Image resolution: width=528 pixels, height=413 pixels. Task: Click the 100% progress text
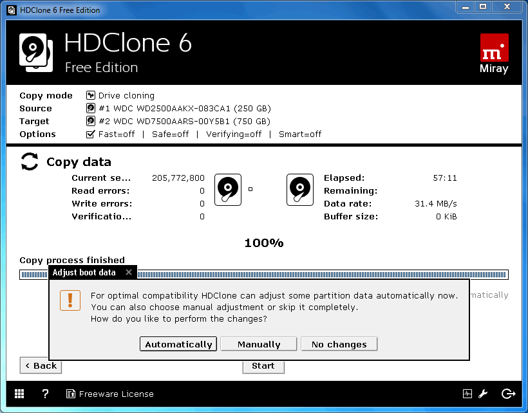pyautogui.click(x=264, y=243)
